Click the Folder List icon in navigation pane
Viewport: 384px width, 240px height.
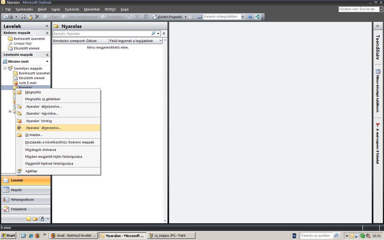[35, 219]
